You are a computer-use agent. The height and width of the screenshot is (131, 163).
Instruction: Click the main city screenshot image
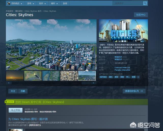51,45
